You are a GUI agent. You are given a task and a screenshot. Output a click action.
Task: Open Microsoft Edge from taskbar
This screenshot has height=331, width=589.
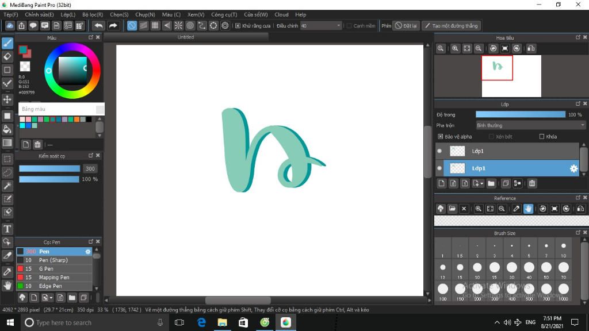click(201, 322)
